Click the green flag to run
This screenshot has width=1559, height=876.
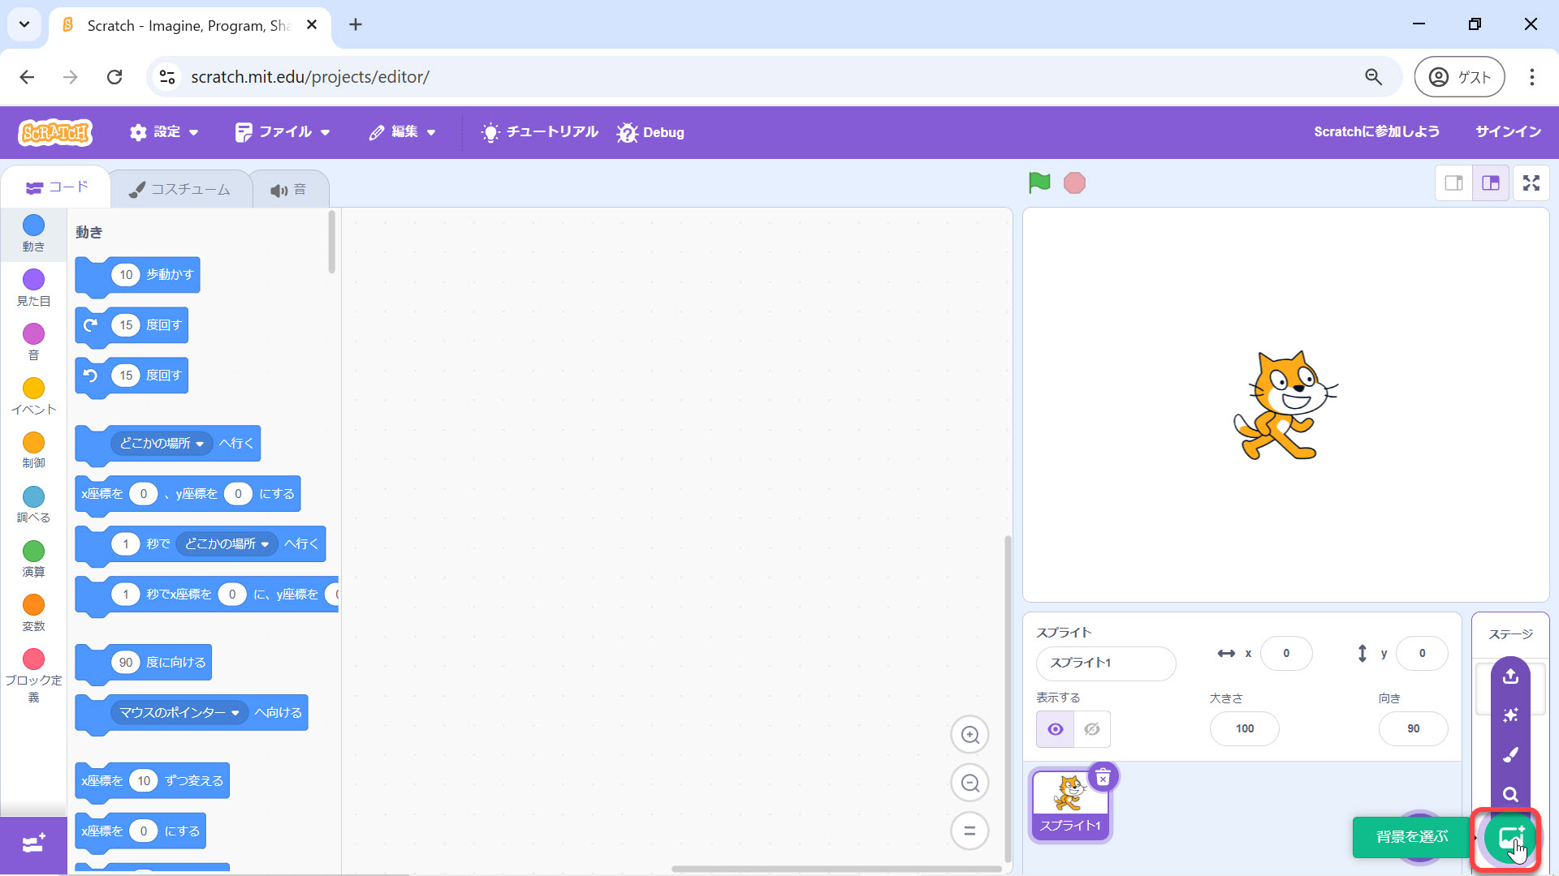[1039, 182]
